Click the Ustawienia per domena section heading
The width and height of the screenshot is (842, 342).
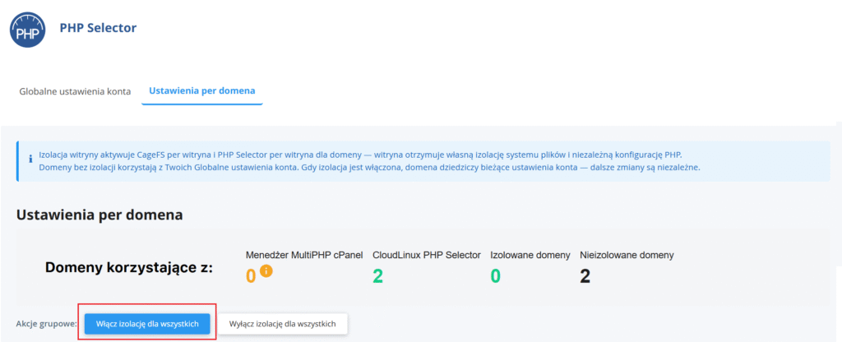tap(99, 215)
